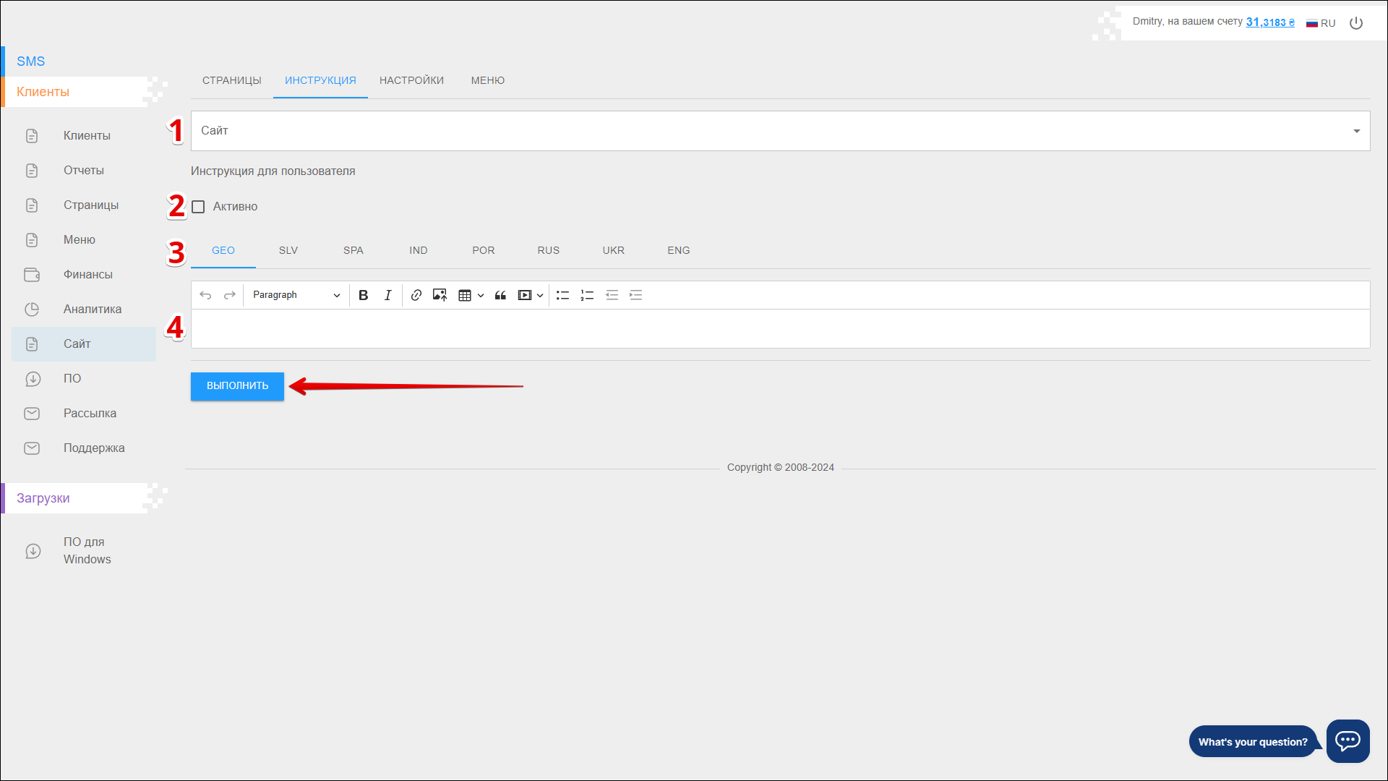Viewport: 1388px width, 781px height.
Task: Switch to the НАСТРОЙКИ tab
Action: (x=411, y=80)
